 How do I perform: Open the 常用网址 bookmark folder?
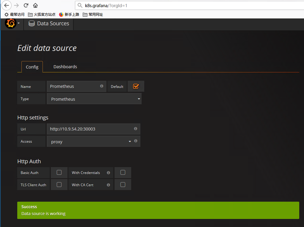tap(93, 15)
